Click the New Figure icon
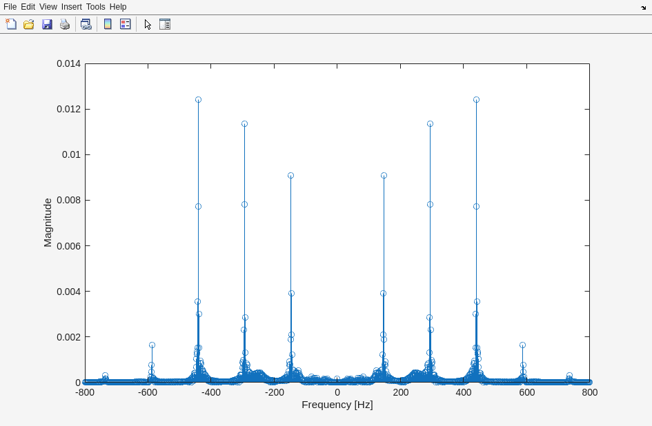 tap(11, 24)
